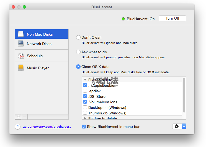Uncheck the .DS_Store checkbox

(85, 96)
